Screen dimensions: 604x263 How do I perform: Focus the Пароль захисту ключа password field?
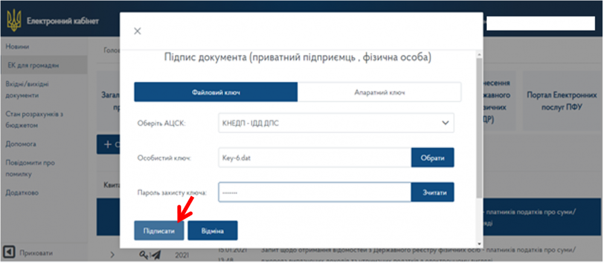tap(315, 192)
